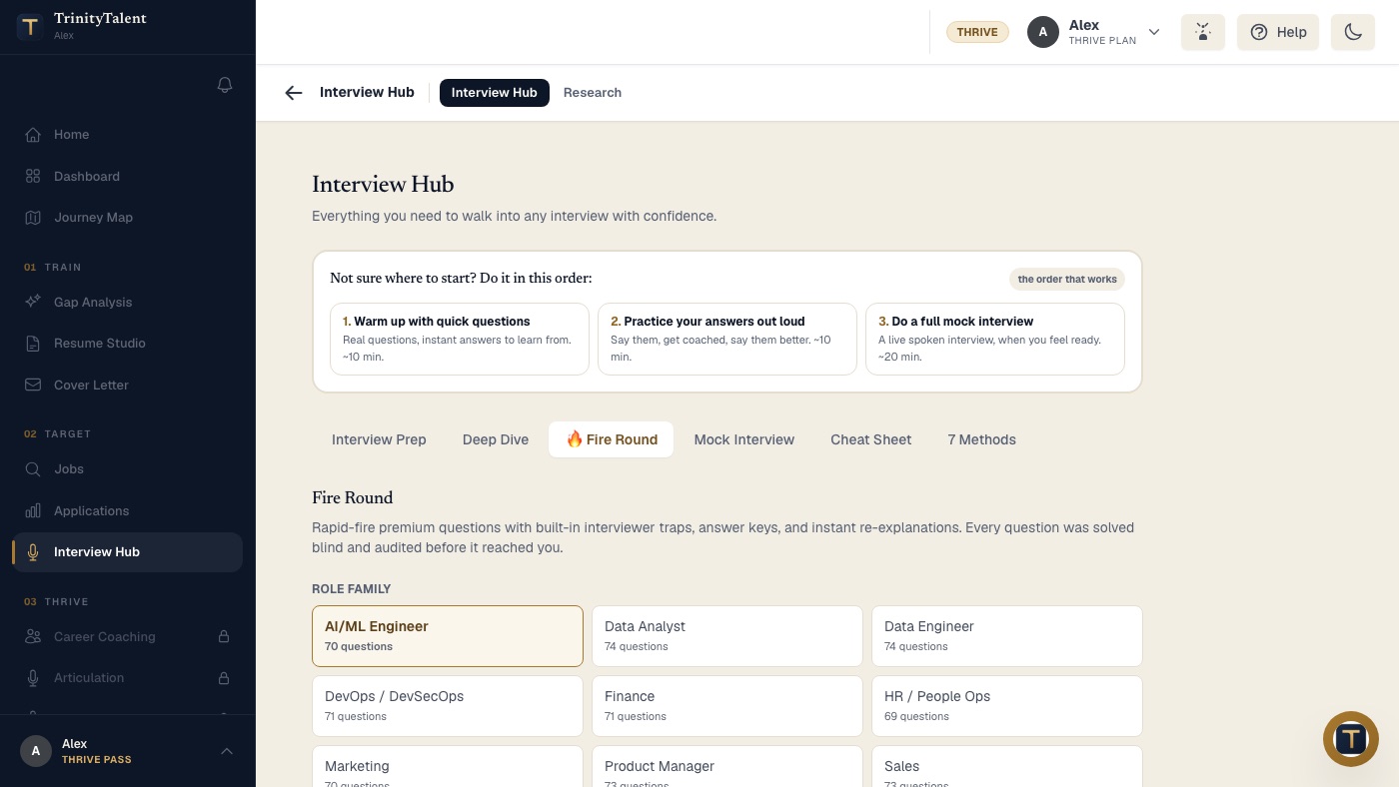
Task: Click the Jobs magnifier icon
Action: (x=33, y=469)
